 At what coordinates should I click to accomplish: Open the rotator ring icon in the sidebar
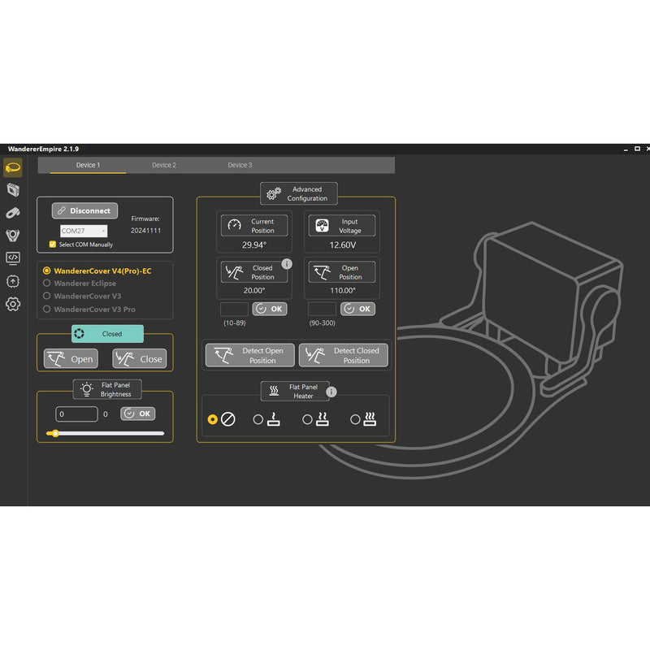[13, 236]
